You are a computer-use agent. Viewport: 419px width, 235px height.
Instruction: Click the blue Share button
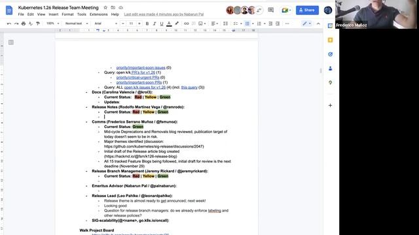click(307, 10)
